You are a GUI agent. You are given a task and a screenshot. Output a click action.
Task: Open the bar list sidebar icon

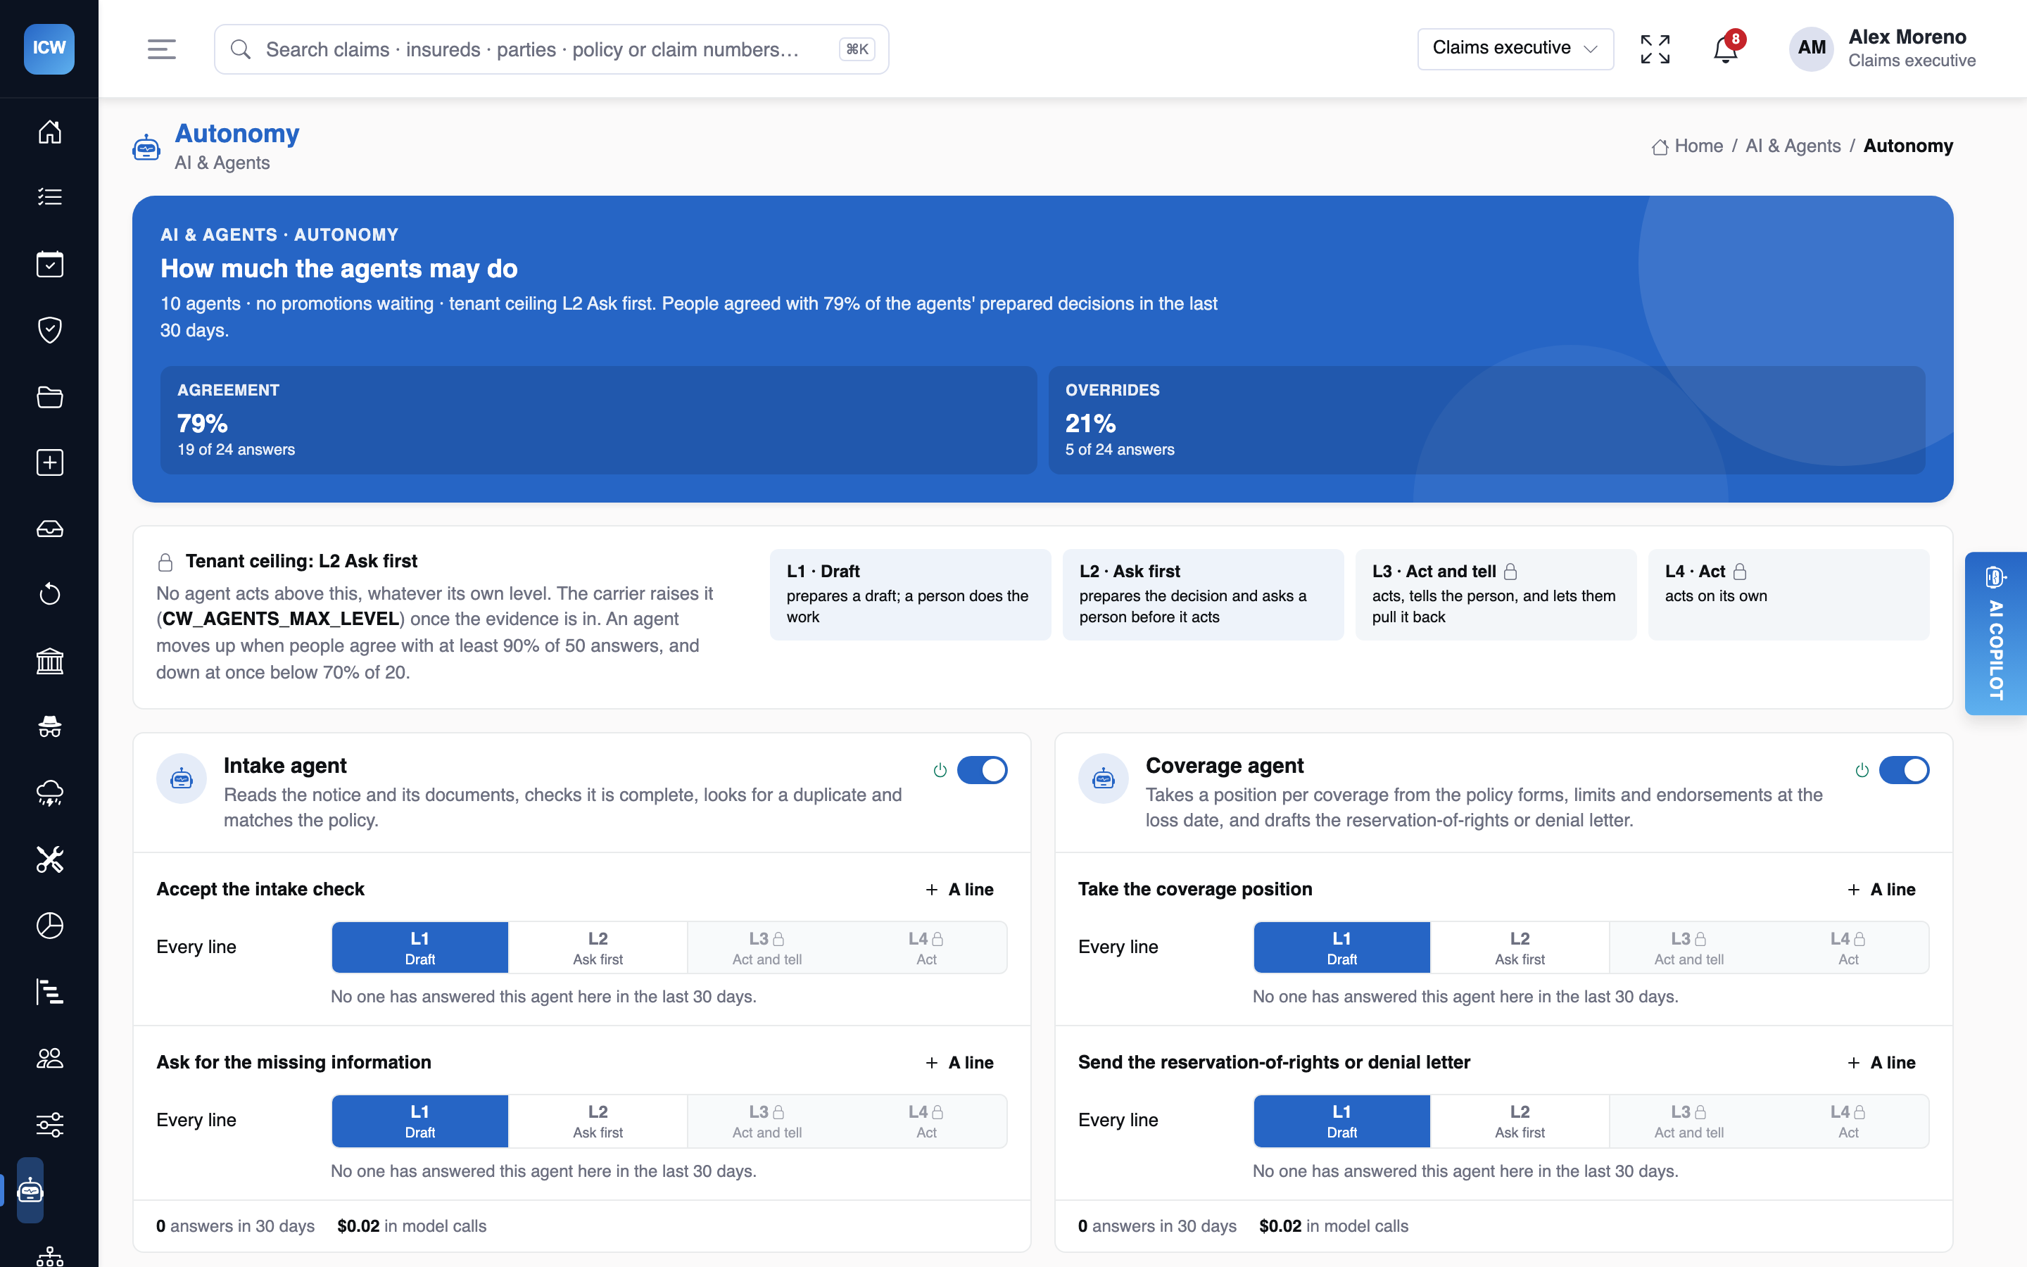(49, 991)
